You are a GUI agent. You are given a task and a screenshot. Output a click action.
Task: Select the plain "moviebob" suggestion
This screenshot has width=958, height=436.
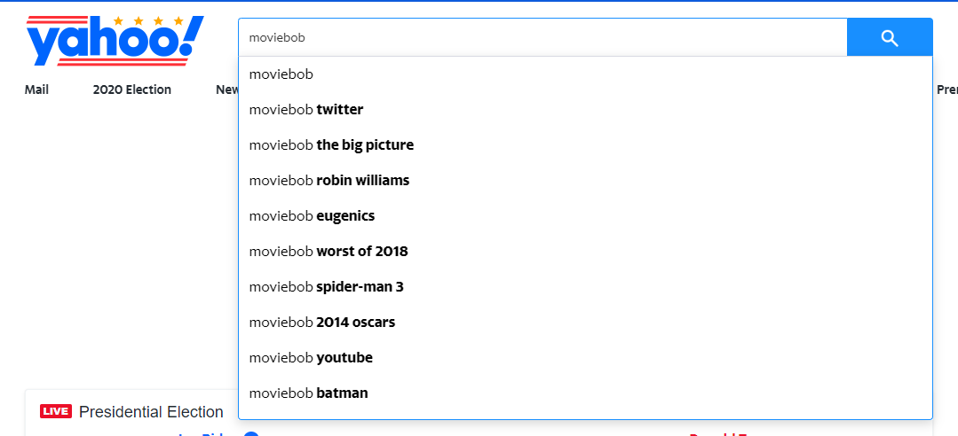coord(585,74)
